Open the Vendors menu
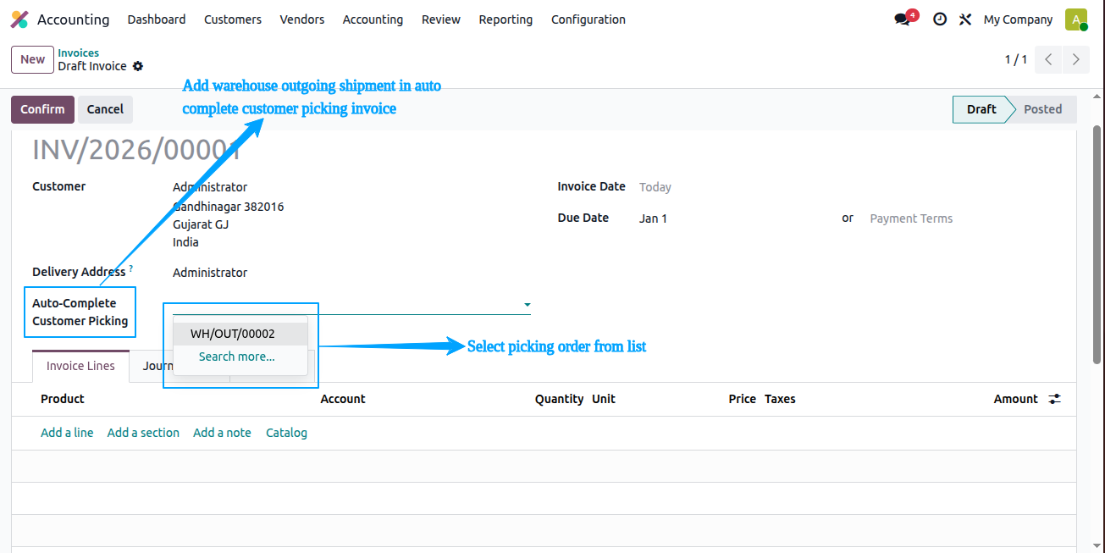 tap(302, 19)
